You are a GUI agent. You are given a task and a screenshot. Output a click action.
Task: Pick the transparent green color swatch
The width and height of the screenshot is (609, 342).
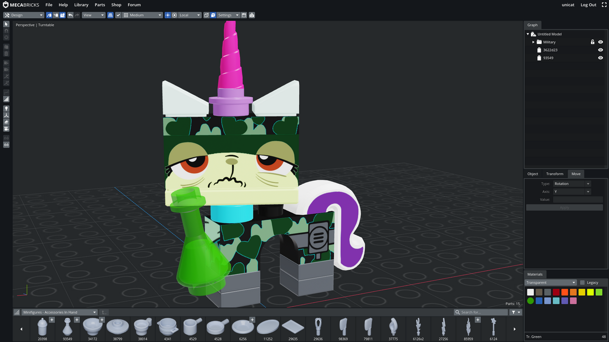[530, 301]
